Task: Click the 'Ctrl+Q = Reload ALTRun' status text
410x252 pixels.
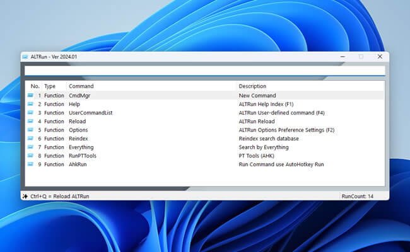Action: tap(60, 197)
